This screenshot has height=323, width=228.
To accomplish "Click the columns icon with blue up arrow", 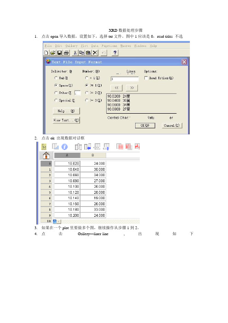I will (106, 146).
